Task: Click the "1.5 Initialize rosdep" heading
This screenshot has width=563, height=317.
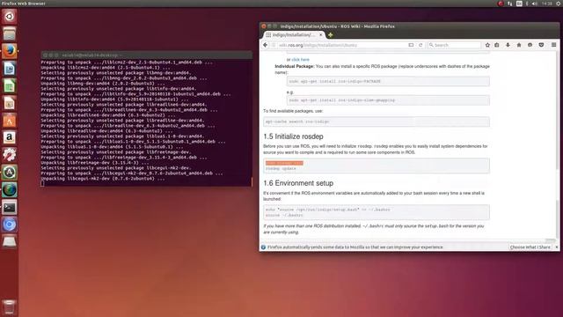Action: point(293,136)
